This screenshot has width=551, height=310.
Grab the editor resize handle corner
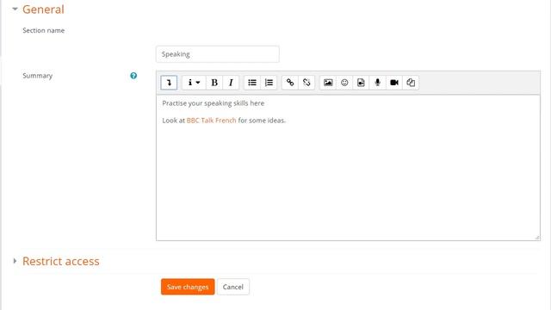(537, 238)
